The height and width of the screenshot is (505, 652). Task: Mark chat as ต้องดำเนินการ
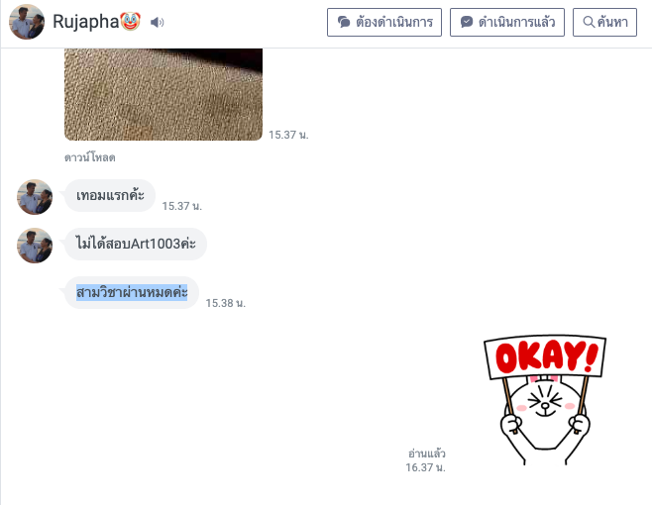coord(384,22)
